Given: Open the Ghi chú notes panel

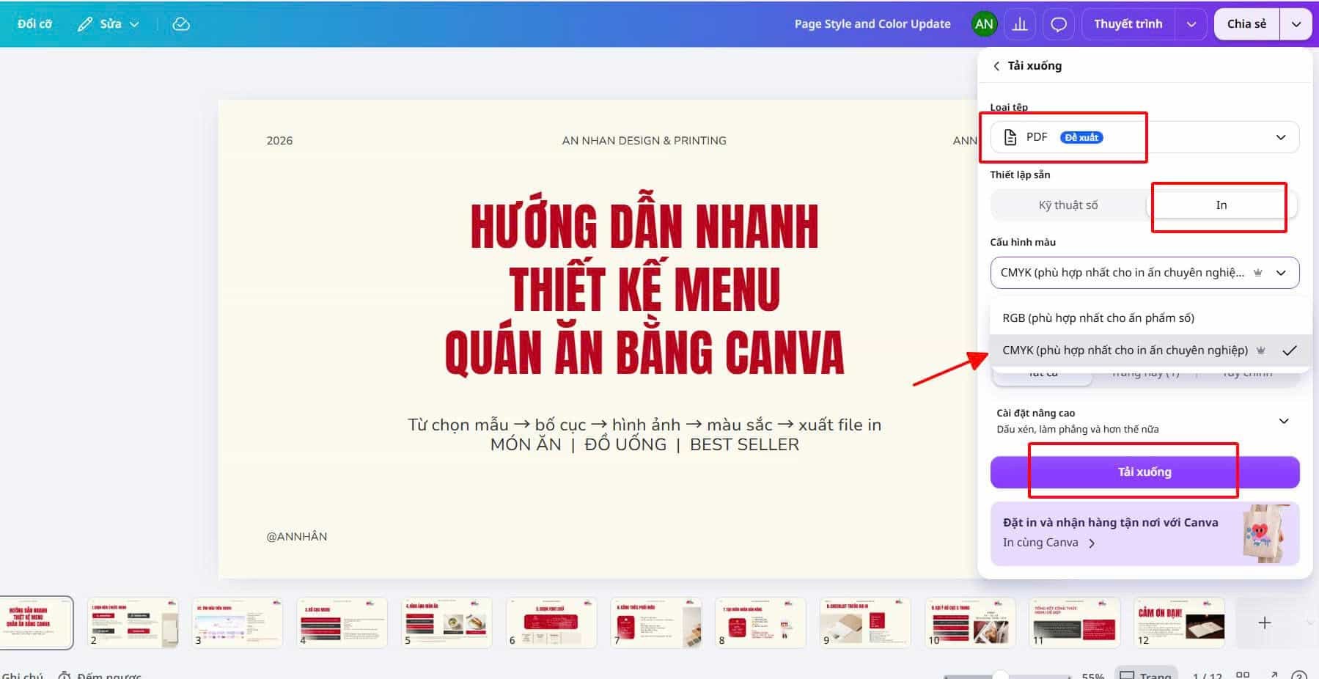Looking at the screenshot, I should [x=22, y=675].
